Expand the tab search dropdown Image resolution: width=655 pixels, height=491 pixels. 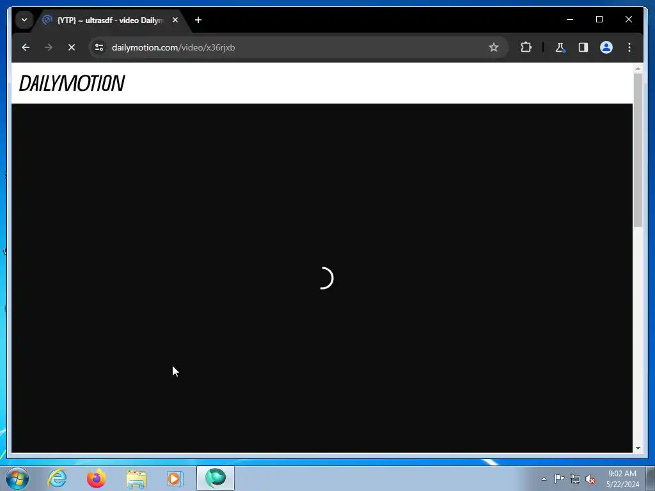[24, 20]
